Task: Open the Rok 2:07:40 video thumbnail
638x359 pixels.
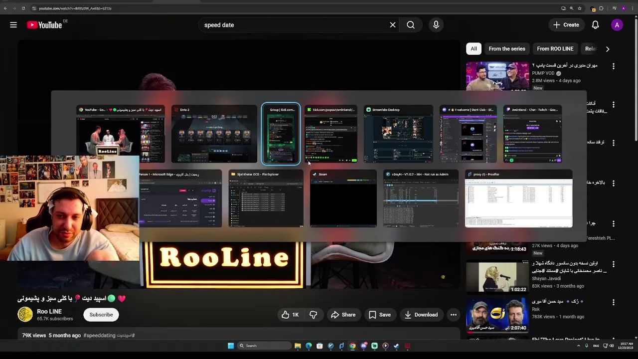Action: click(497, 315)
